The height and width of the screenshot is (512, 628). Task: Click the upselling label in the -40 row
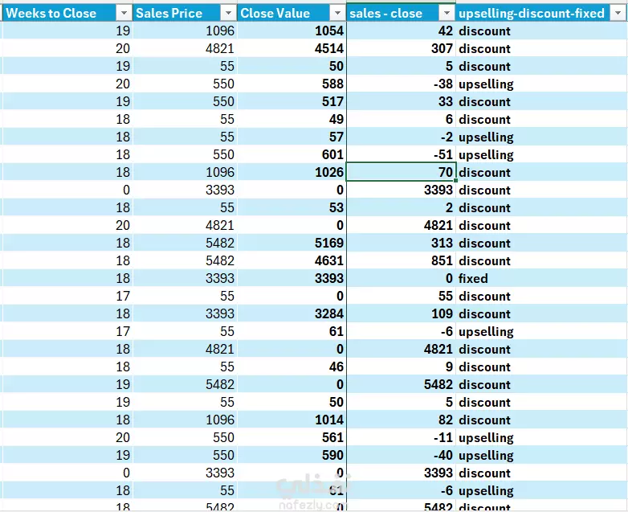[x=486, y=455]
